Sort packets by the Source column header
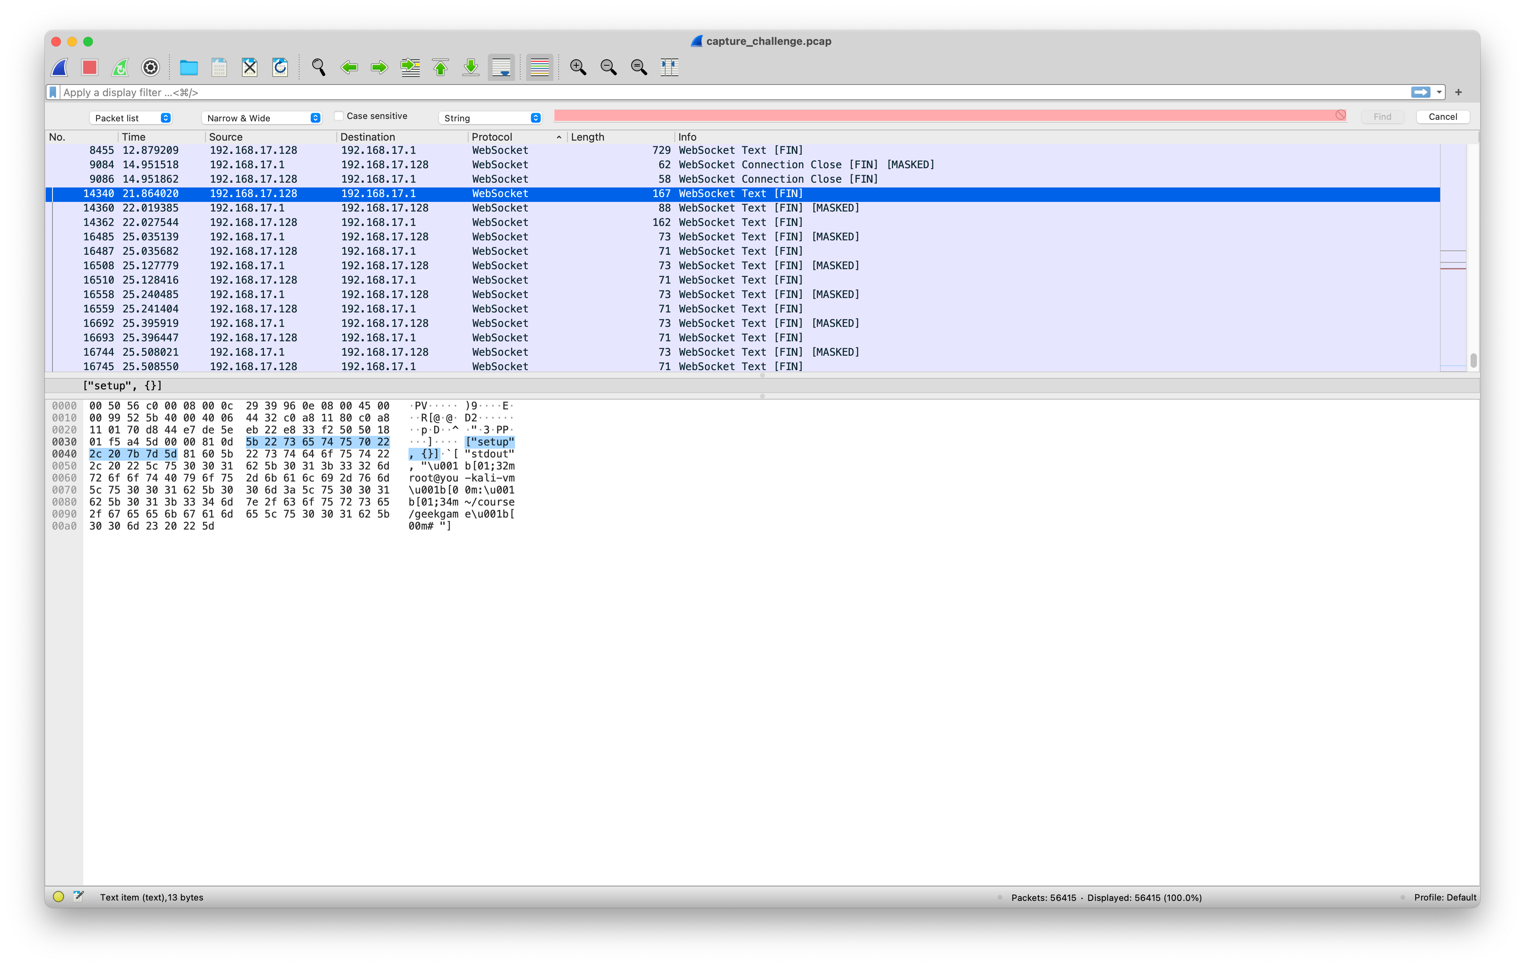This screenshot has width=1525, height=967. 270,137
